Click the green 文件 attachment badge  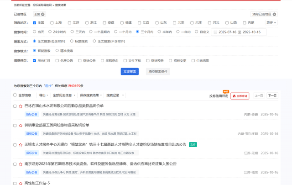pyautogui.click(x=193, y=144)
